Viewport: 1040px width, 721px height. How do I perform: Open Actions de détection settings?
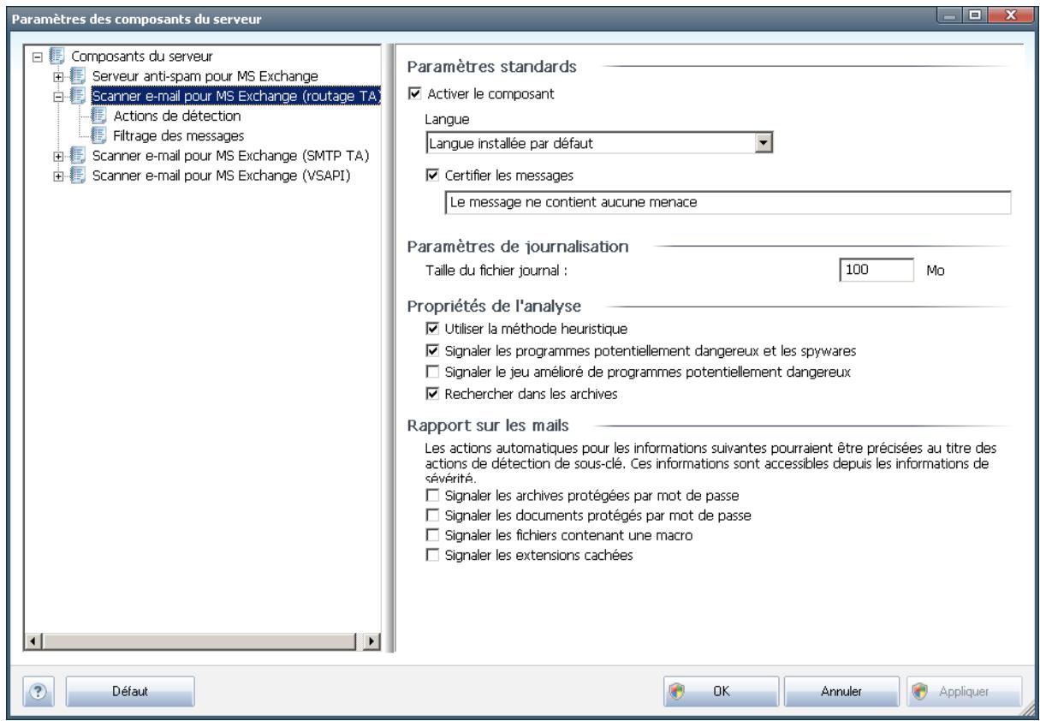(176, 115)
